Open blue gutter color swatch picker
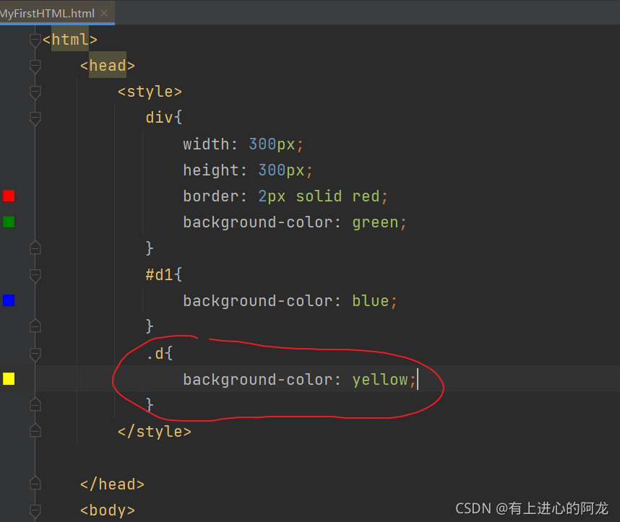The image size is (620, 522). click(x=9, y=301)
